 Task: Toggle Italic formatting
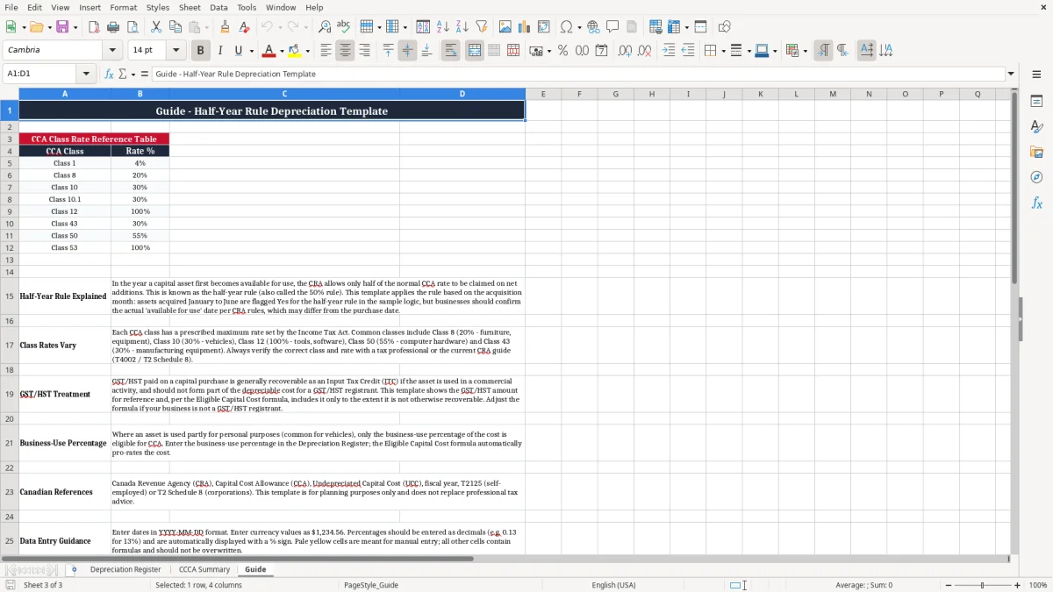pos(220,51)
